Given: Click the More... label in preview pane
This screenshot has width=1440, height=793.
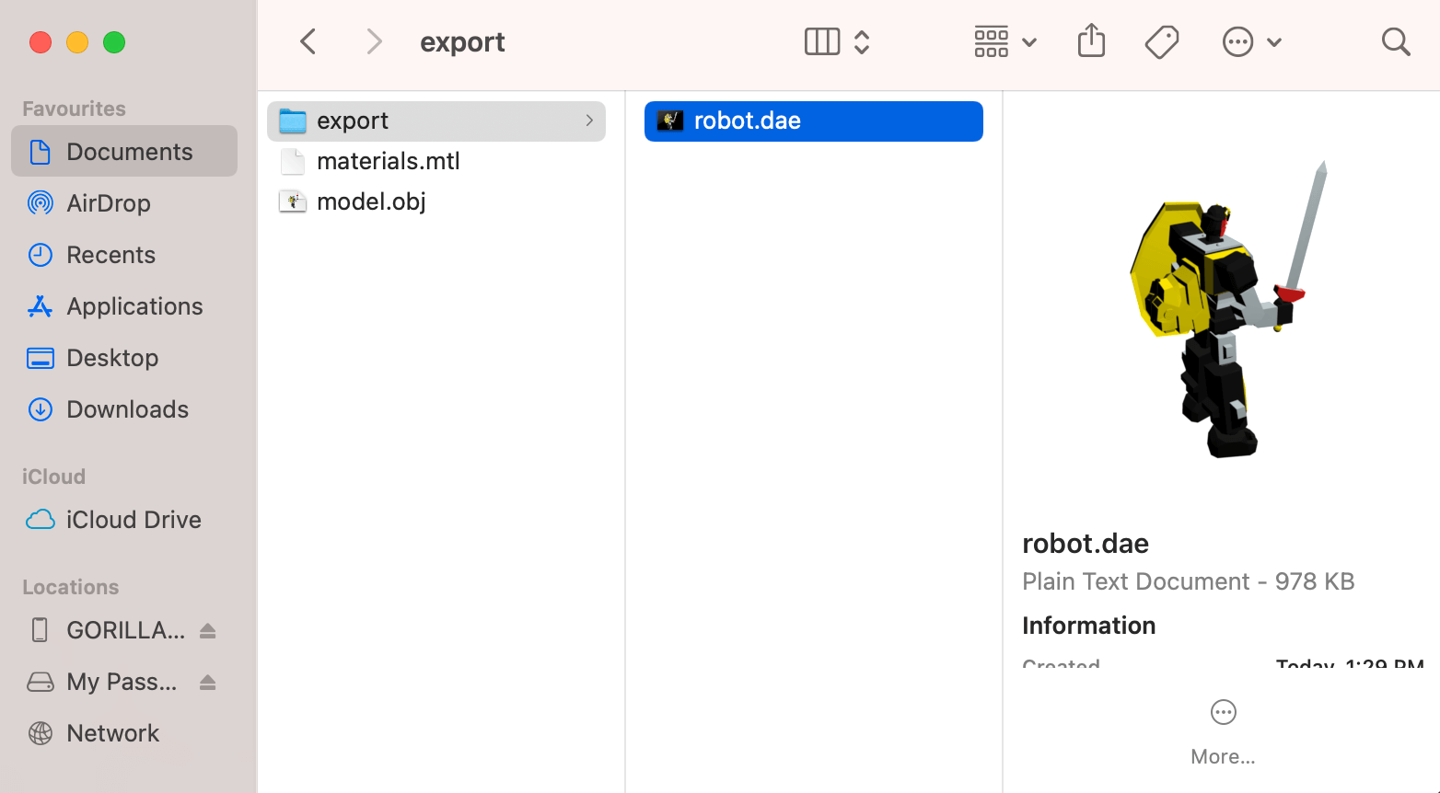Looking at the screenshot, I should pos(1223,756).
